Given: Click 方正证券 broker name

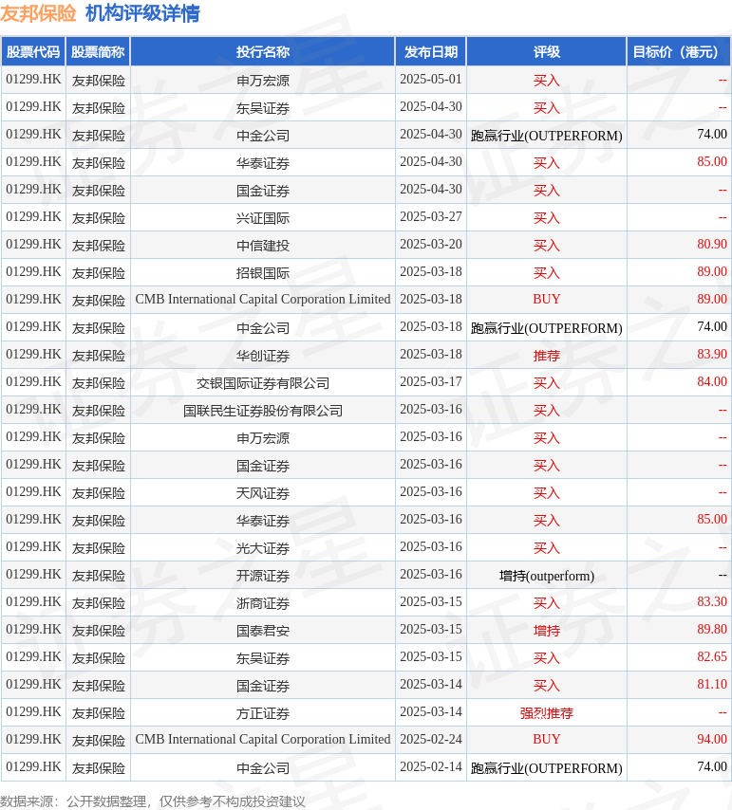Looking at the screenshot, I should [263, 712].
